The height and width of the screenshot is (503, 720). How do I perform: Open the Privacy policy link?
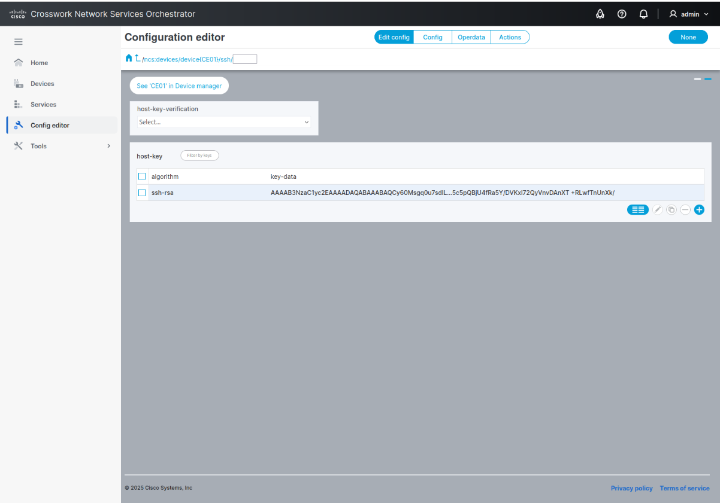[x=631, y=488]
